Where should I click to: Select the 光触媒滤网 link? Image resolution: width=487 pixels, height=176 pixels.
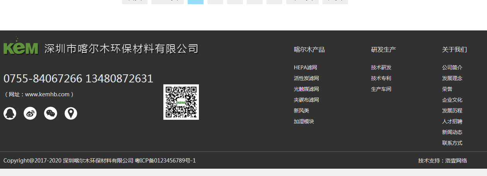point(306,89)
